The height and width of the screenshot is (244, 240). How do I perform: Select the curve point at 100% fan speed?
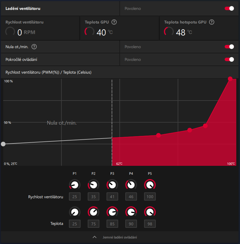pyautogui.click(x=230, y=79)
